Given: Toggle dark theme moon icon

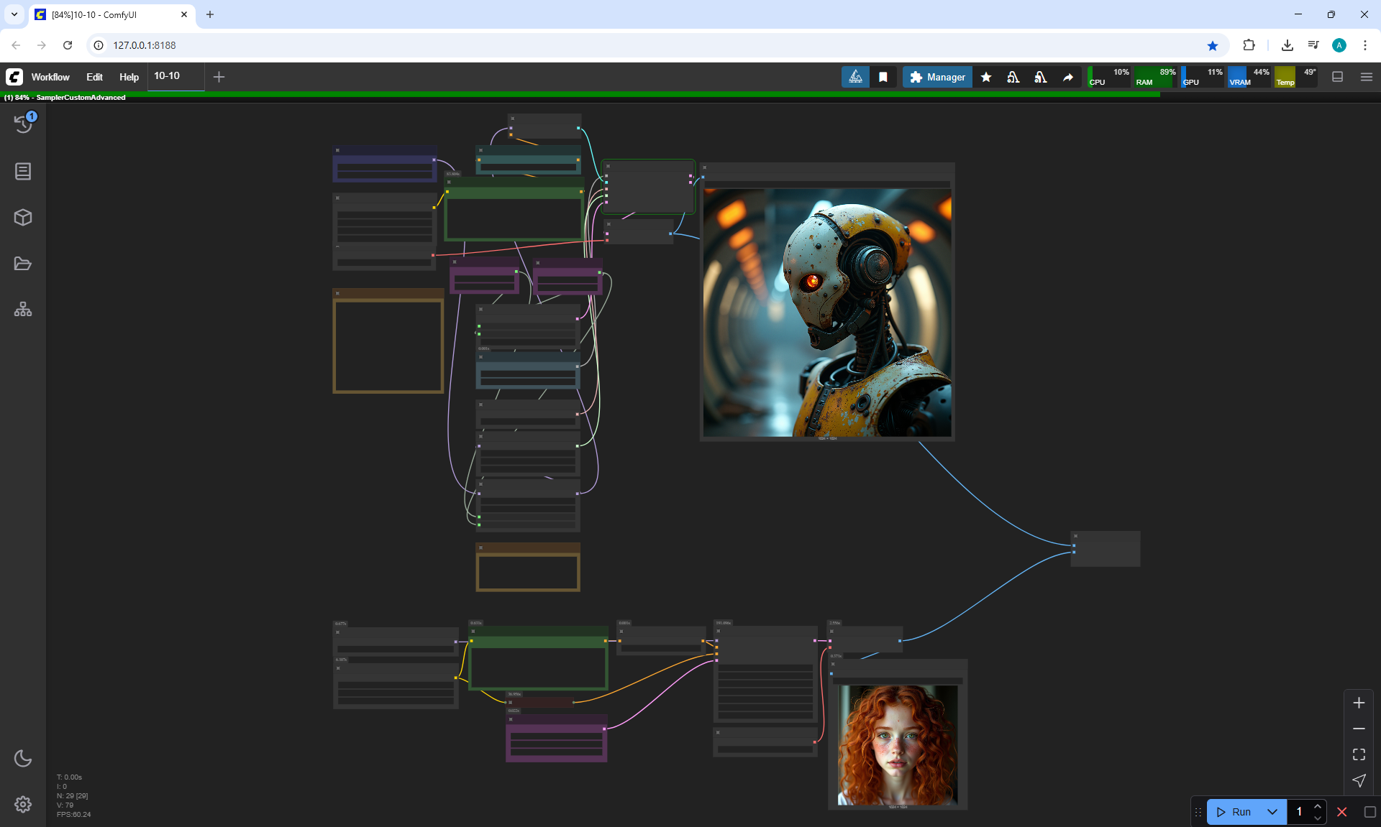Looking at the screenshot, I should tap(23, 758).
